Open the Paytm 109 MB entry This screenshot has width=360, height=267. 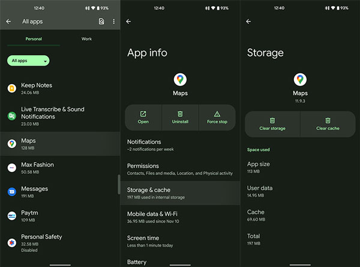pos(60,216)
